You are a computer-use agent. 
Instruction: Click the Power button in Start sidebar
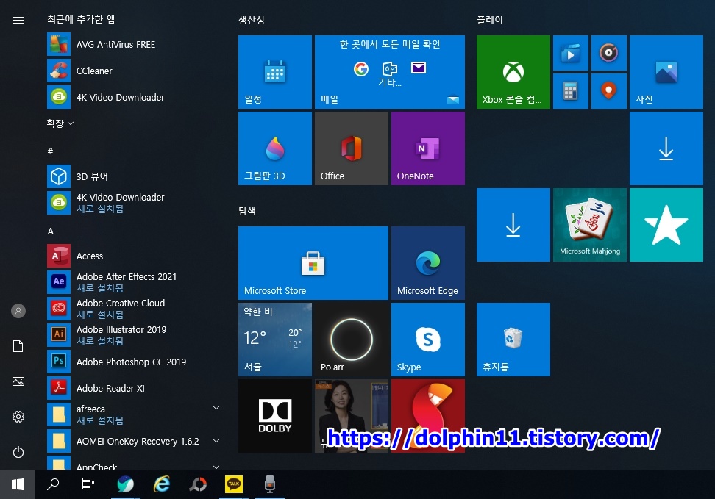[18, 452]
